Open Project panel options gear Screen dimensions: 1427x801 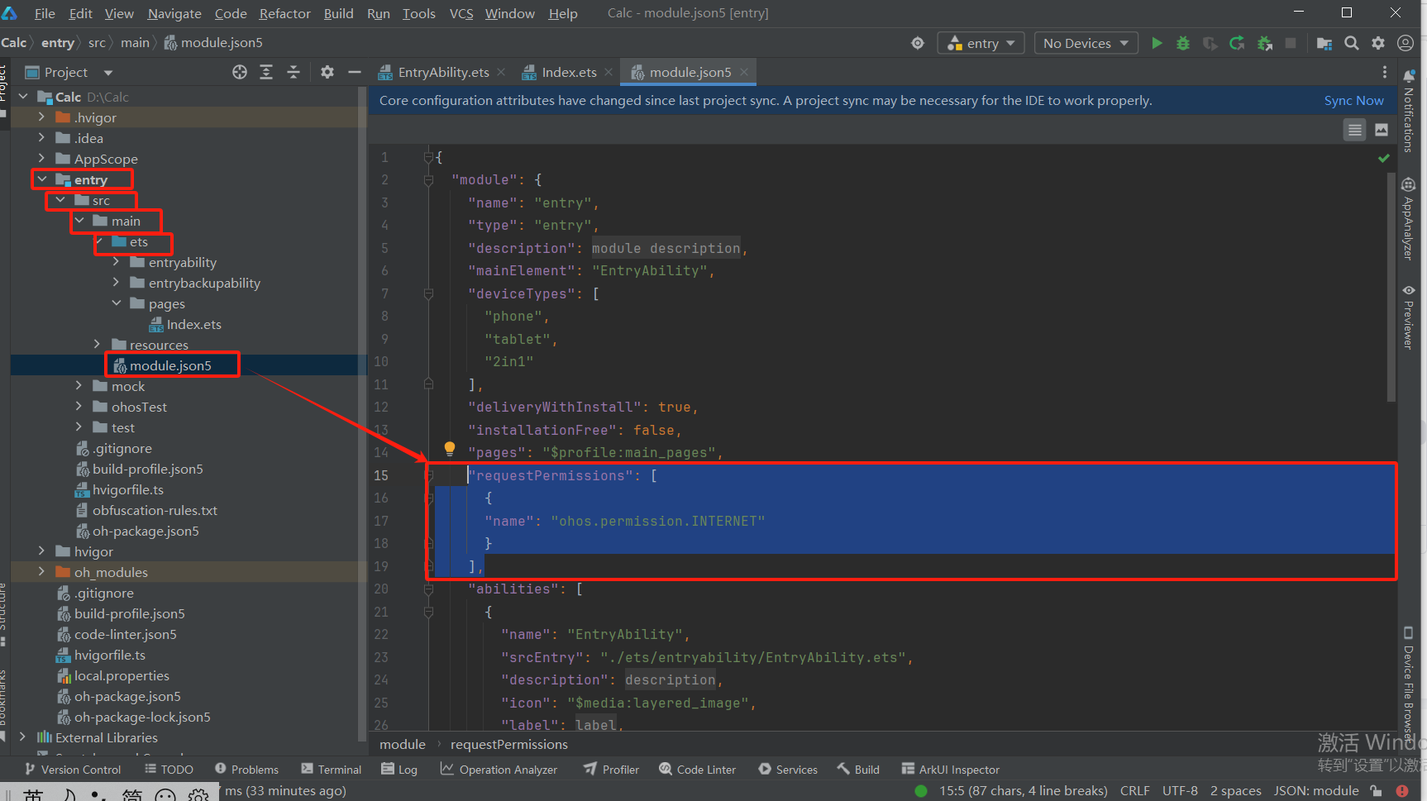coord(327,72)
